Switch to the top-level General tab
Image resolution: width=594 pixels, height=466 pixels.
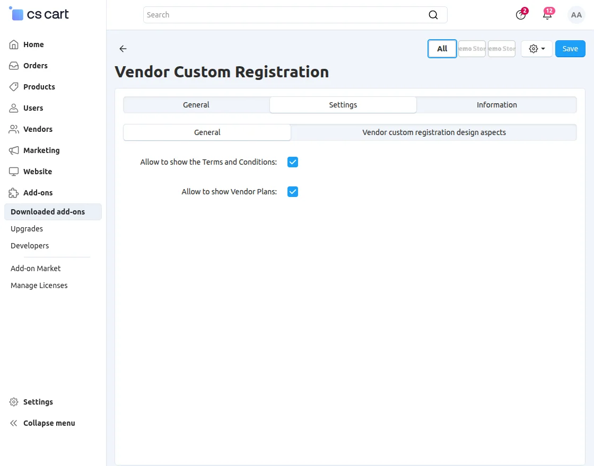coord(196,105)
